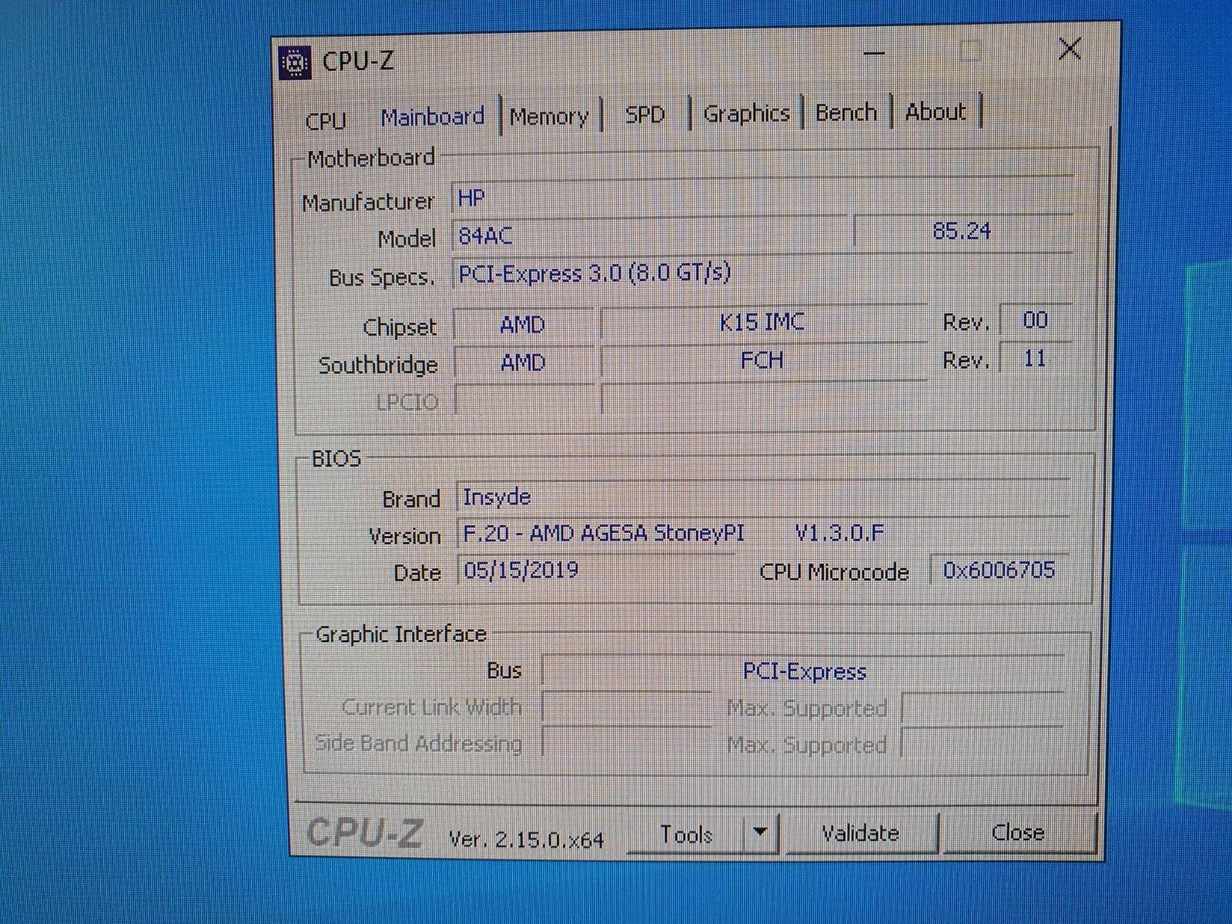Click the Southbridge vendor AMD field
Screen dimensions: 1232x924
[523, 362]
